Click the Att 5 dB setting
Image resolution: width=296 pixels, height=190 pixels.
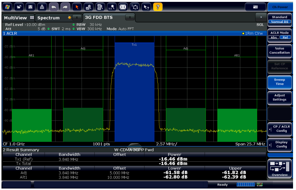point(25,29)
